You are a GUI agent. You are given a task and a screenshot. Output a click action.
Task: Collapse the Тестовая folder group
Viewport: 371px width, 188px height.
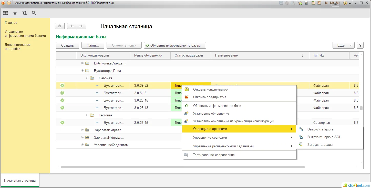[x=87, y=115]
